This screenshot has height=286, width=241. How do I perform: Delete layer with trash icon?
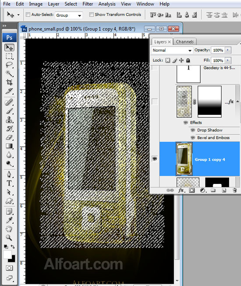[235, 190]
